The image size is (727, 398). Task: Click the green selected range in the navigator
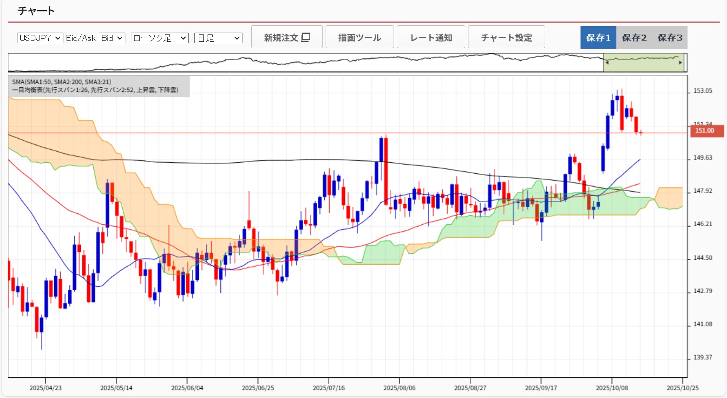(x=643, y=63)
